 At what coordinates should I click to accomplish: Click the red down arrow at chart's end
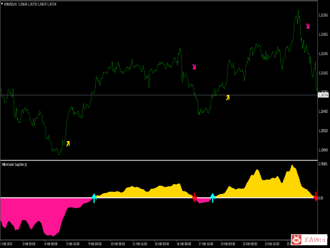tap(316, 197)
